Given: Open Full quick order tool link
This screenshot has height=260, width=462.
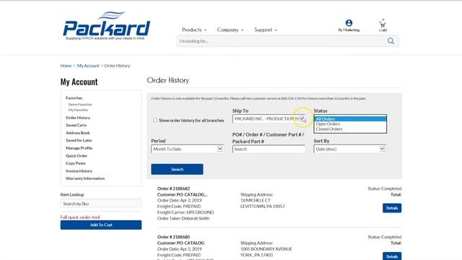Looking at the screenshot, I should pos(80,217).
